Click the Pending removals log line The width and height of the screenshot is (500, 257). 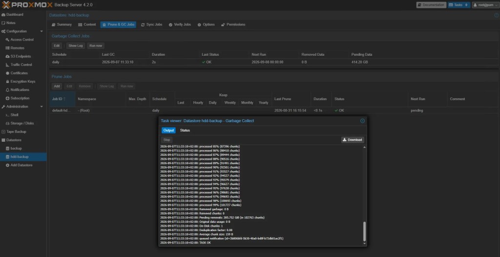[212, 217]
